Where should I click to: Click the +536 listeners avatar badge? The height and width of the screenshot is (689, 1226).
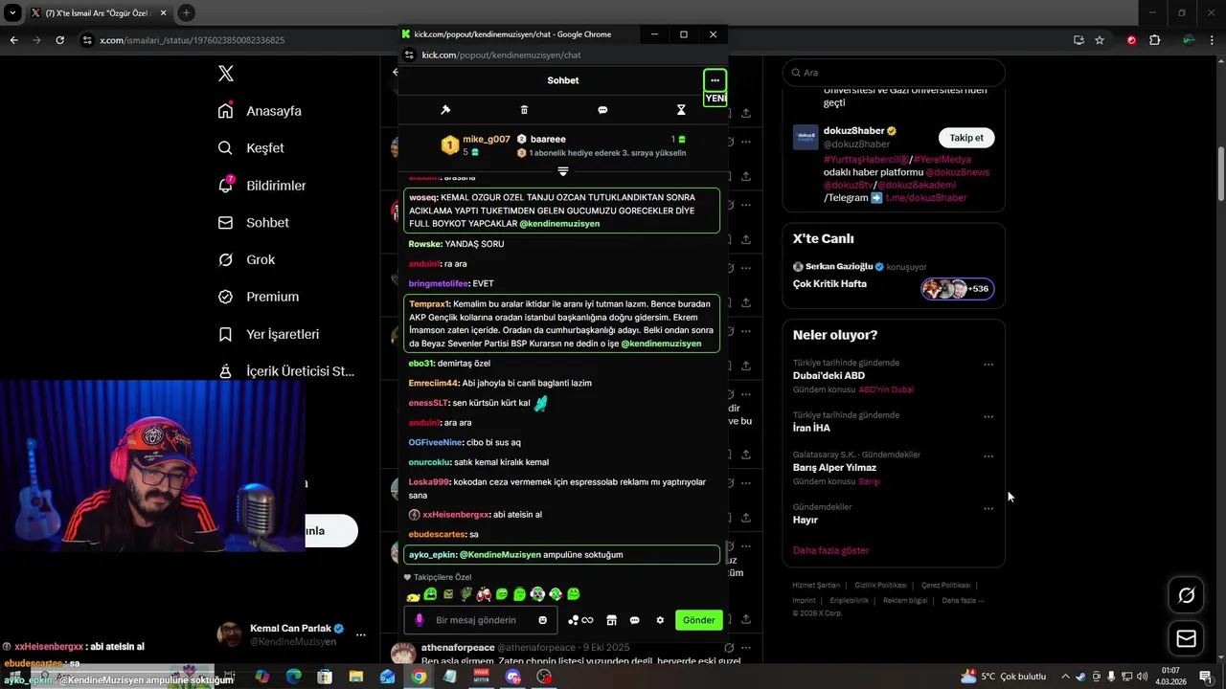coord(957,289)
